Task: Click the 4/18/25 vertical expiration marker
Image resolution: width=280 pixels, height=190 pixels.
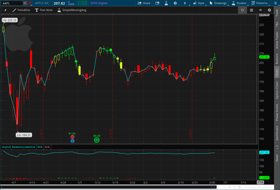Action: click(41, 133)
